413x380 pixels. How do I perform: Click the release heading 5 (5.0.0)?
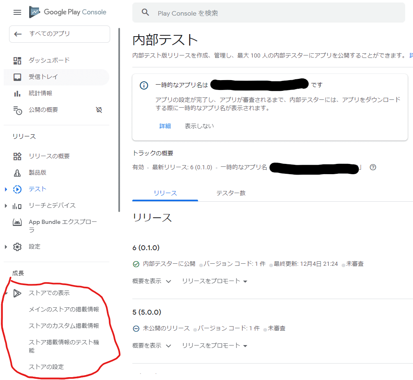(147, 312)
